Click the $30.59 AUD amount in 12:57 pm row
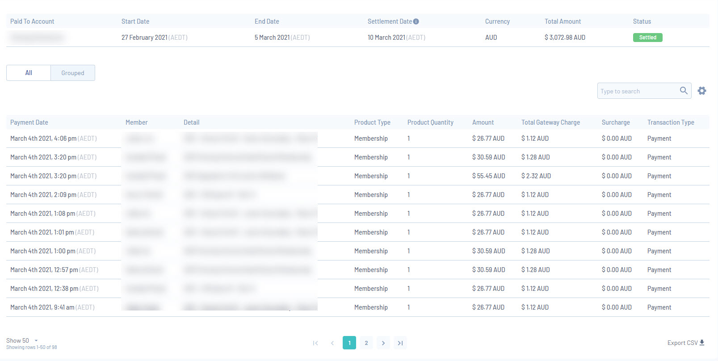This screenshot has width=718, height=361. click(x=489, y=270)
